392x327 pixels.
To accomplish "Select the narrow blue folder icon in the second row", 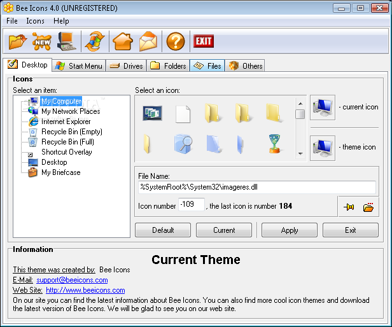I will coord(240,144).
